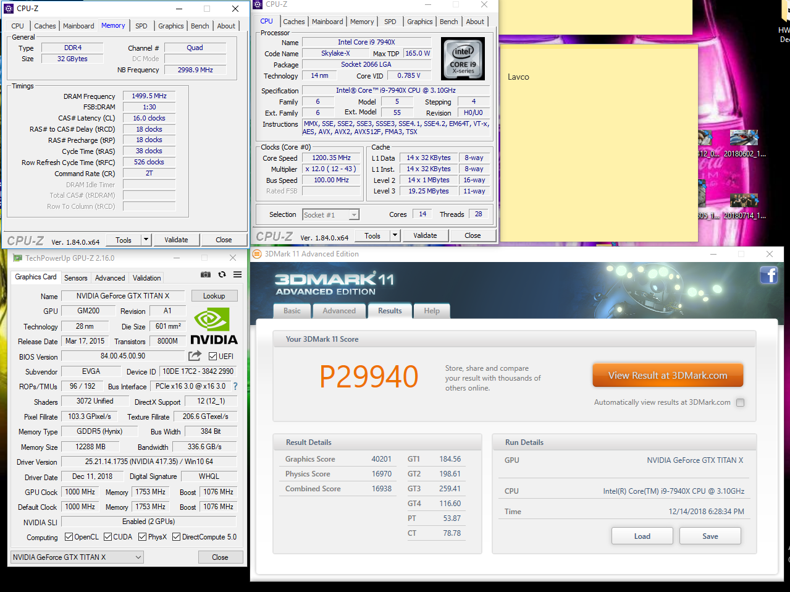Toggle the UEFI checkbox in GPU-Z
The image size is (790, 592).
(x=212, y=357)
